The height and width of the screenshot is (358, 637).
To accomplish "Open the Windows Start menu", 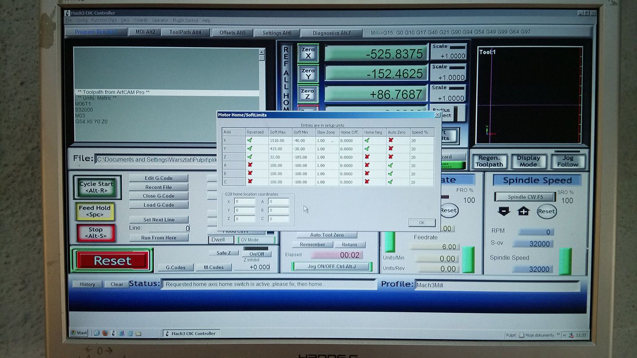I will (x=79, y=333).
